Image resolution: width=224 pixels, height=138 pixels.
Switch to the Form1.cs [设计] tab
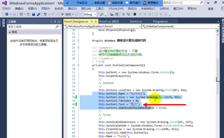(109, 22)
